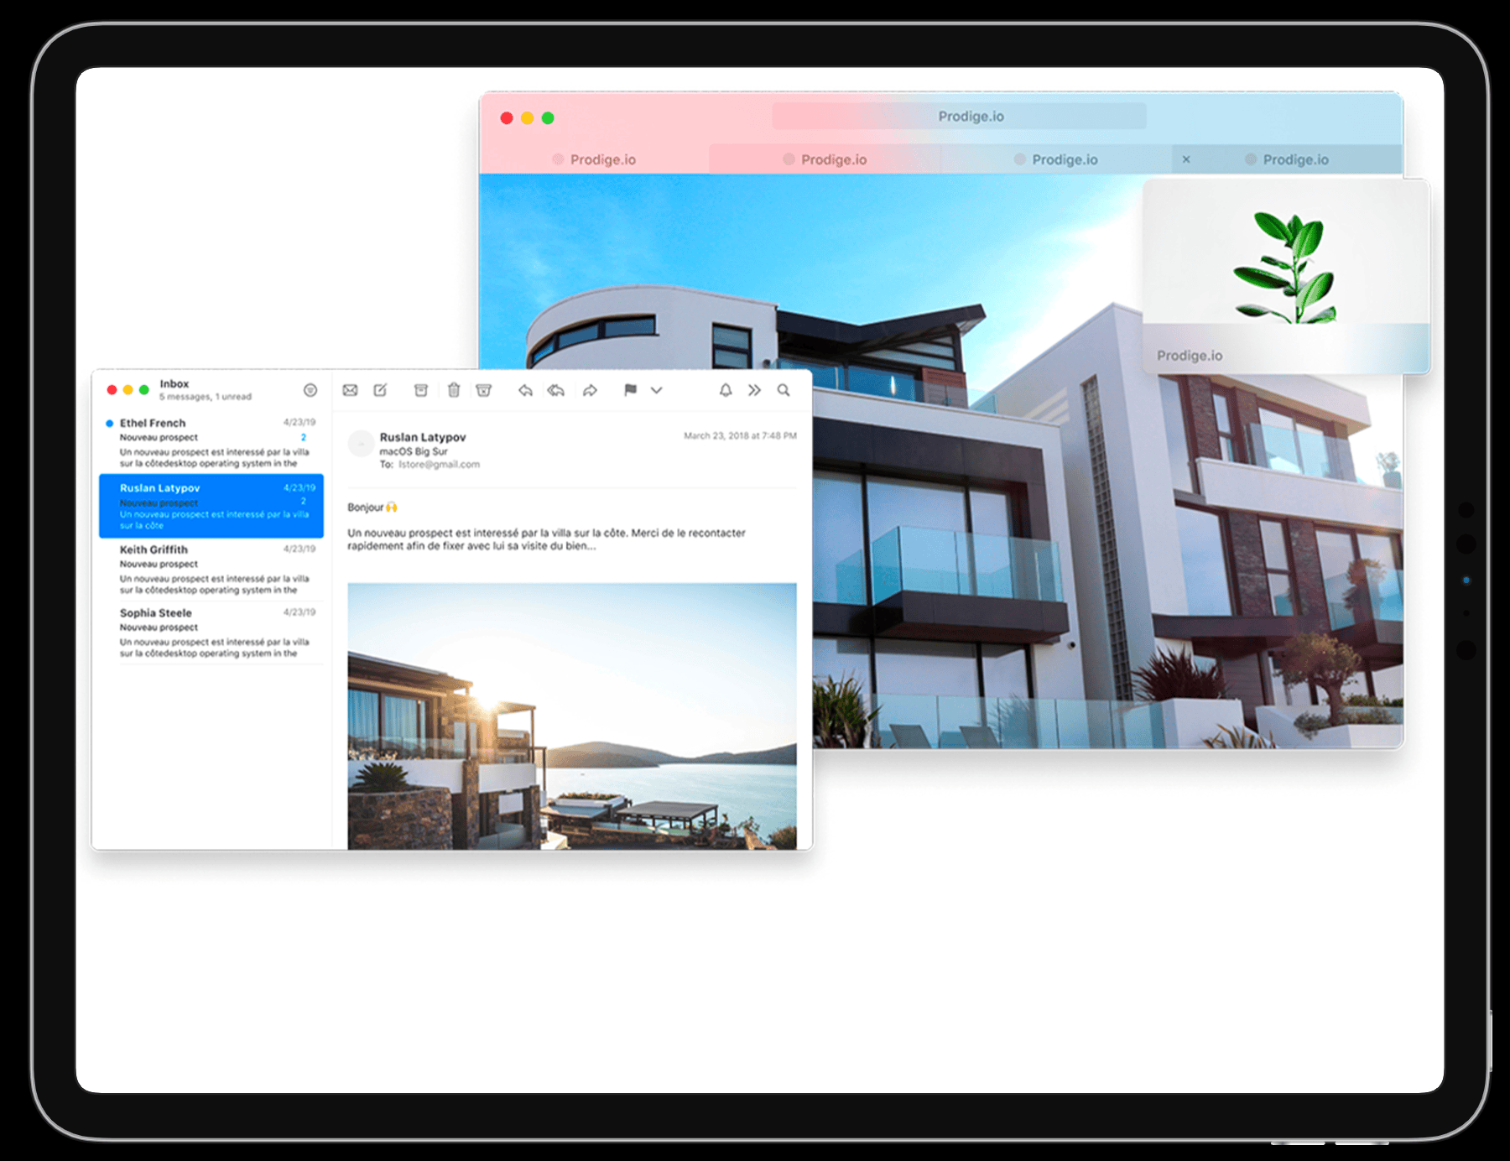The width and height of the screenshot is (1510, 1161).
Task: Toggle the flag on this message
Action: tap(630, 390)
